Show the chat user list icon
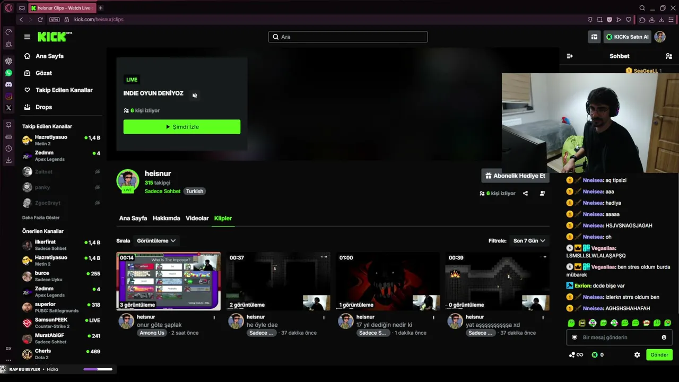This screenshot has height=382, width=679. 669,56
